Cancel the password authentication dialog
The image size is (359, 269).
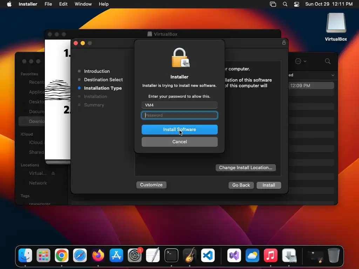[179, 142]
